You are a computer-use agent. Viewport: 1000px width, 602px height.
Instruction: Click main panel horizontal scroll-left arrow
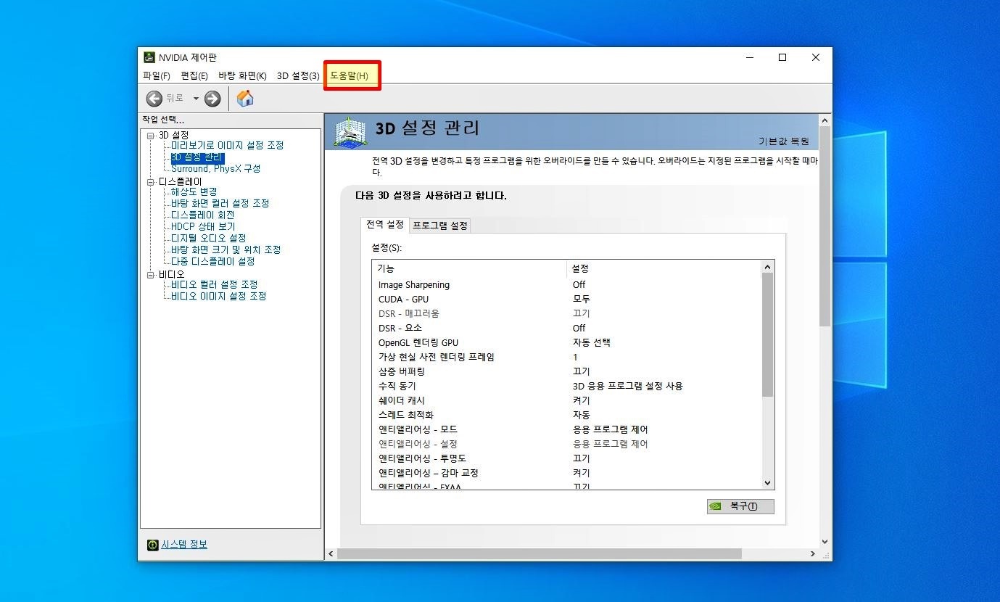(331, 553)
